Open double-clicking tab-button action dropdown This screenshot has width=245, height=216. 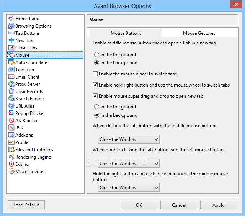(x=129, y=163)
